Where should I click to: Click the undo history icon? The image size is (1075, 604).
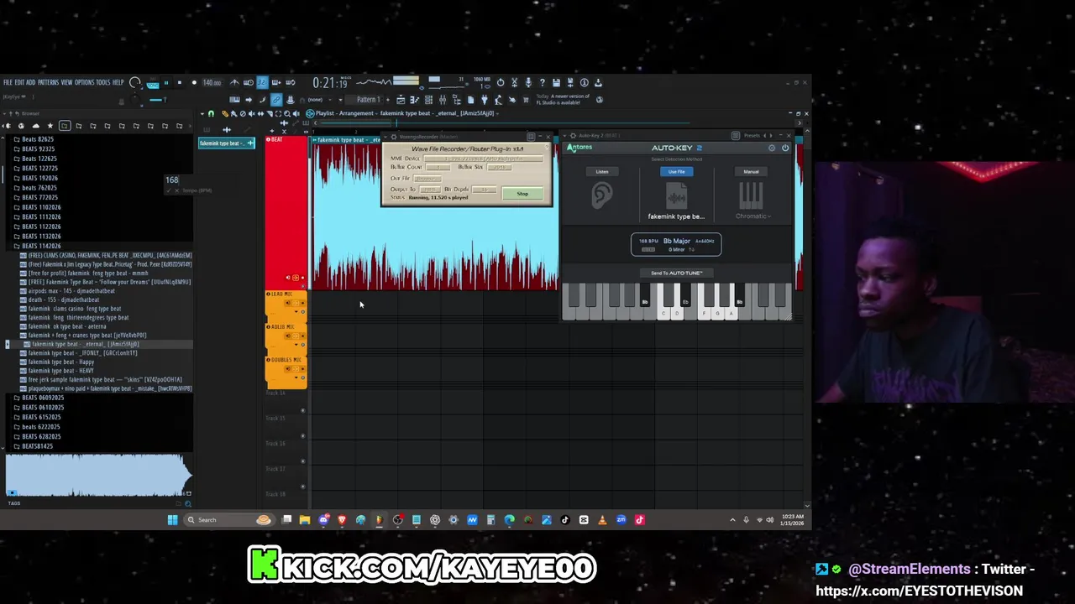click(501, 82)
